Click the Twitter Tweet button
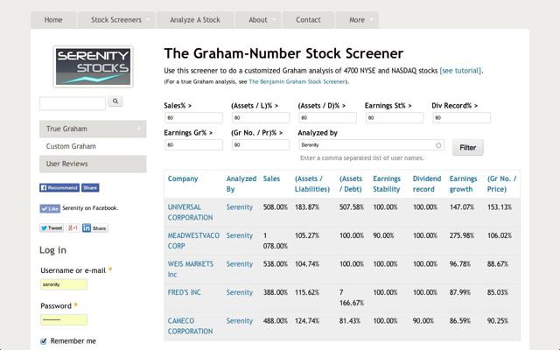Image resolution: width=560 pixels, height=350 pixels. pyautogui.click(x=52, y=227)
